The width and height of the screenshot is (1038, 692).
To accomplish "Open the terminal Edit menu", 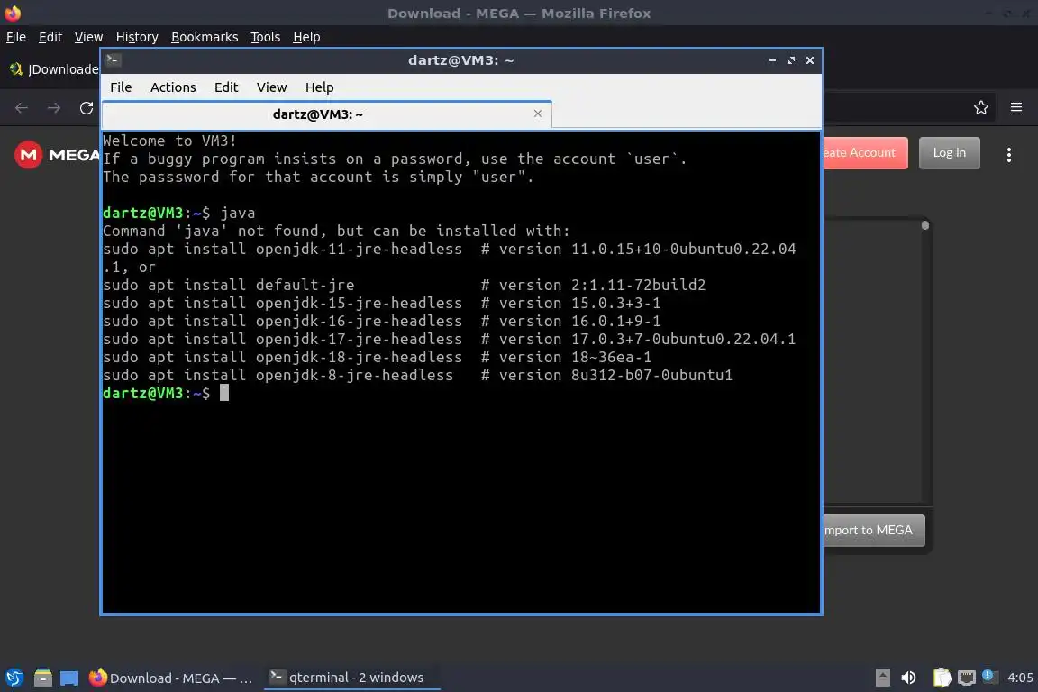I will click(x=226, y=87).
